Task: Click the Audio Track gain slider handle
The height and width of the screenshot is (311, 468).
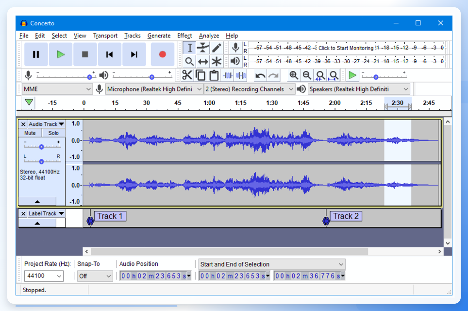Action: pyautogui.click(x=41, y=147)
